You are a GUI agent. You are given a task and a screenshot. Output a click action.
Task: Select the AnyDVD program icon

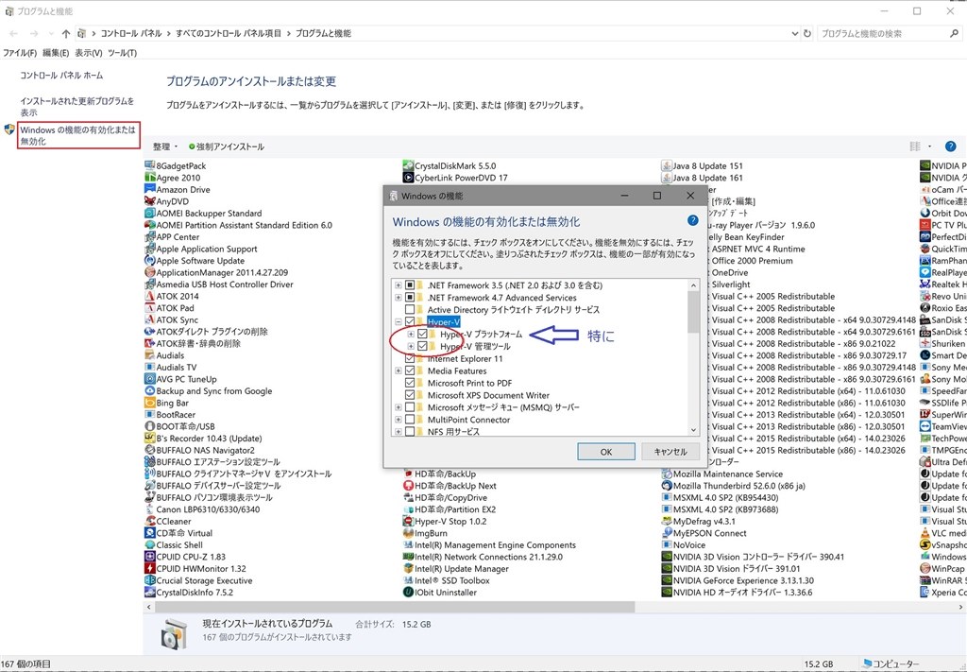(x=149, y=201)
